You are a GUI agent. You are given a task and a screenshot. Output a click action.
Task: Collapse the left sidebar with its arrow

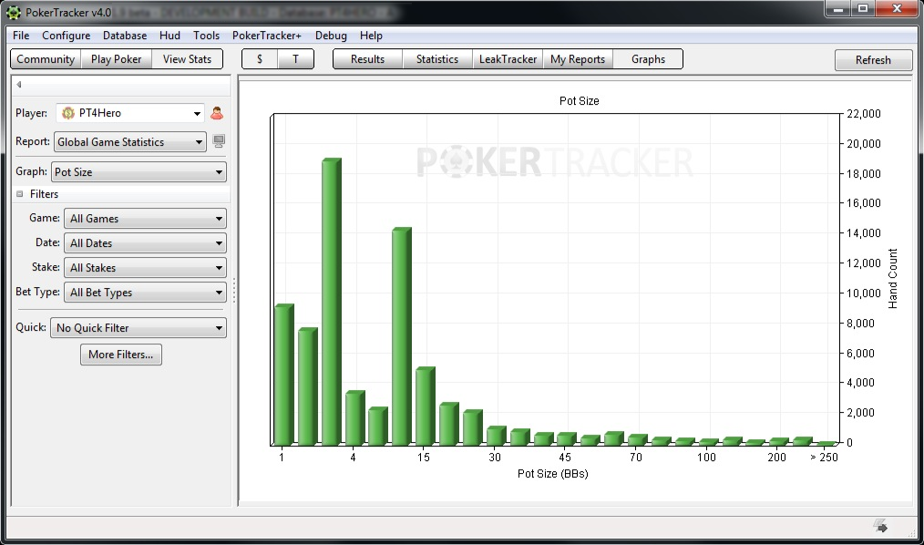pyautogui.click(x=18, y=83)
